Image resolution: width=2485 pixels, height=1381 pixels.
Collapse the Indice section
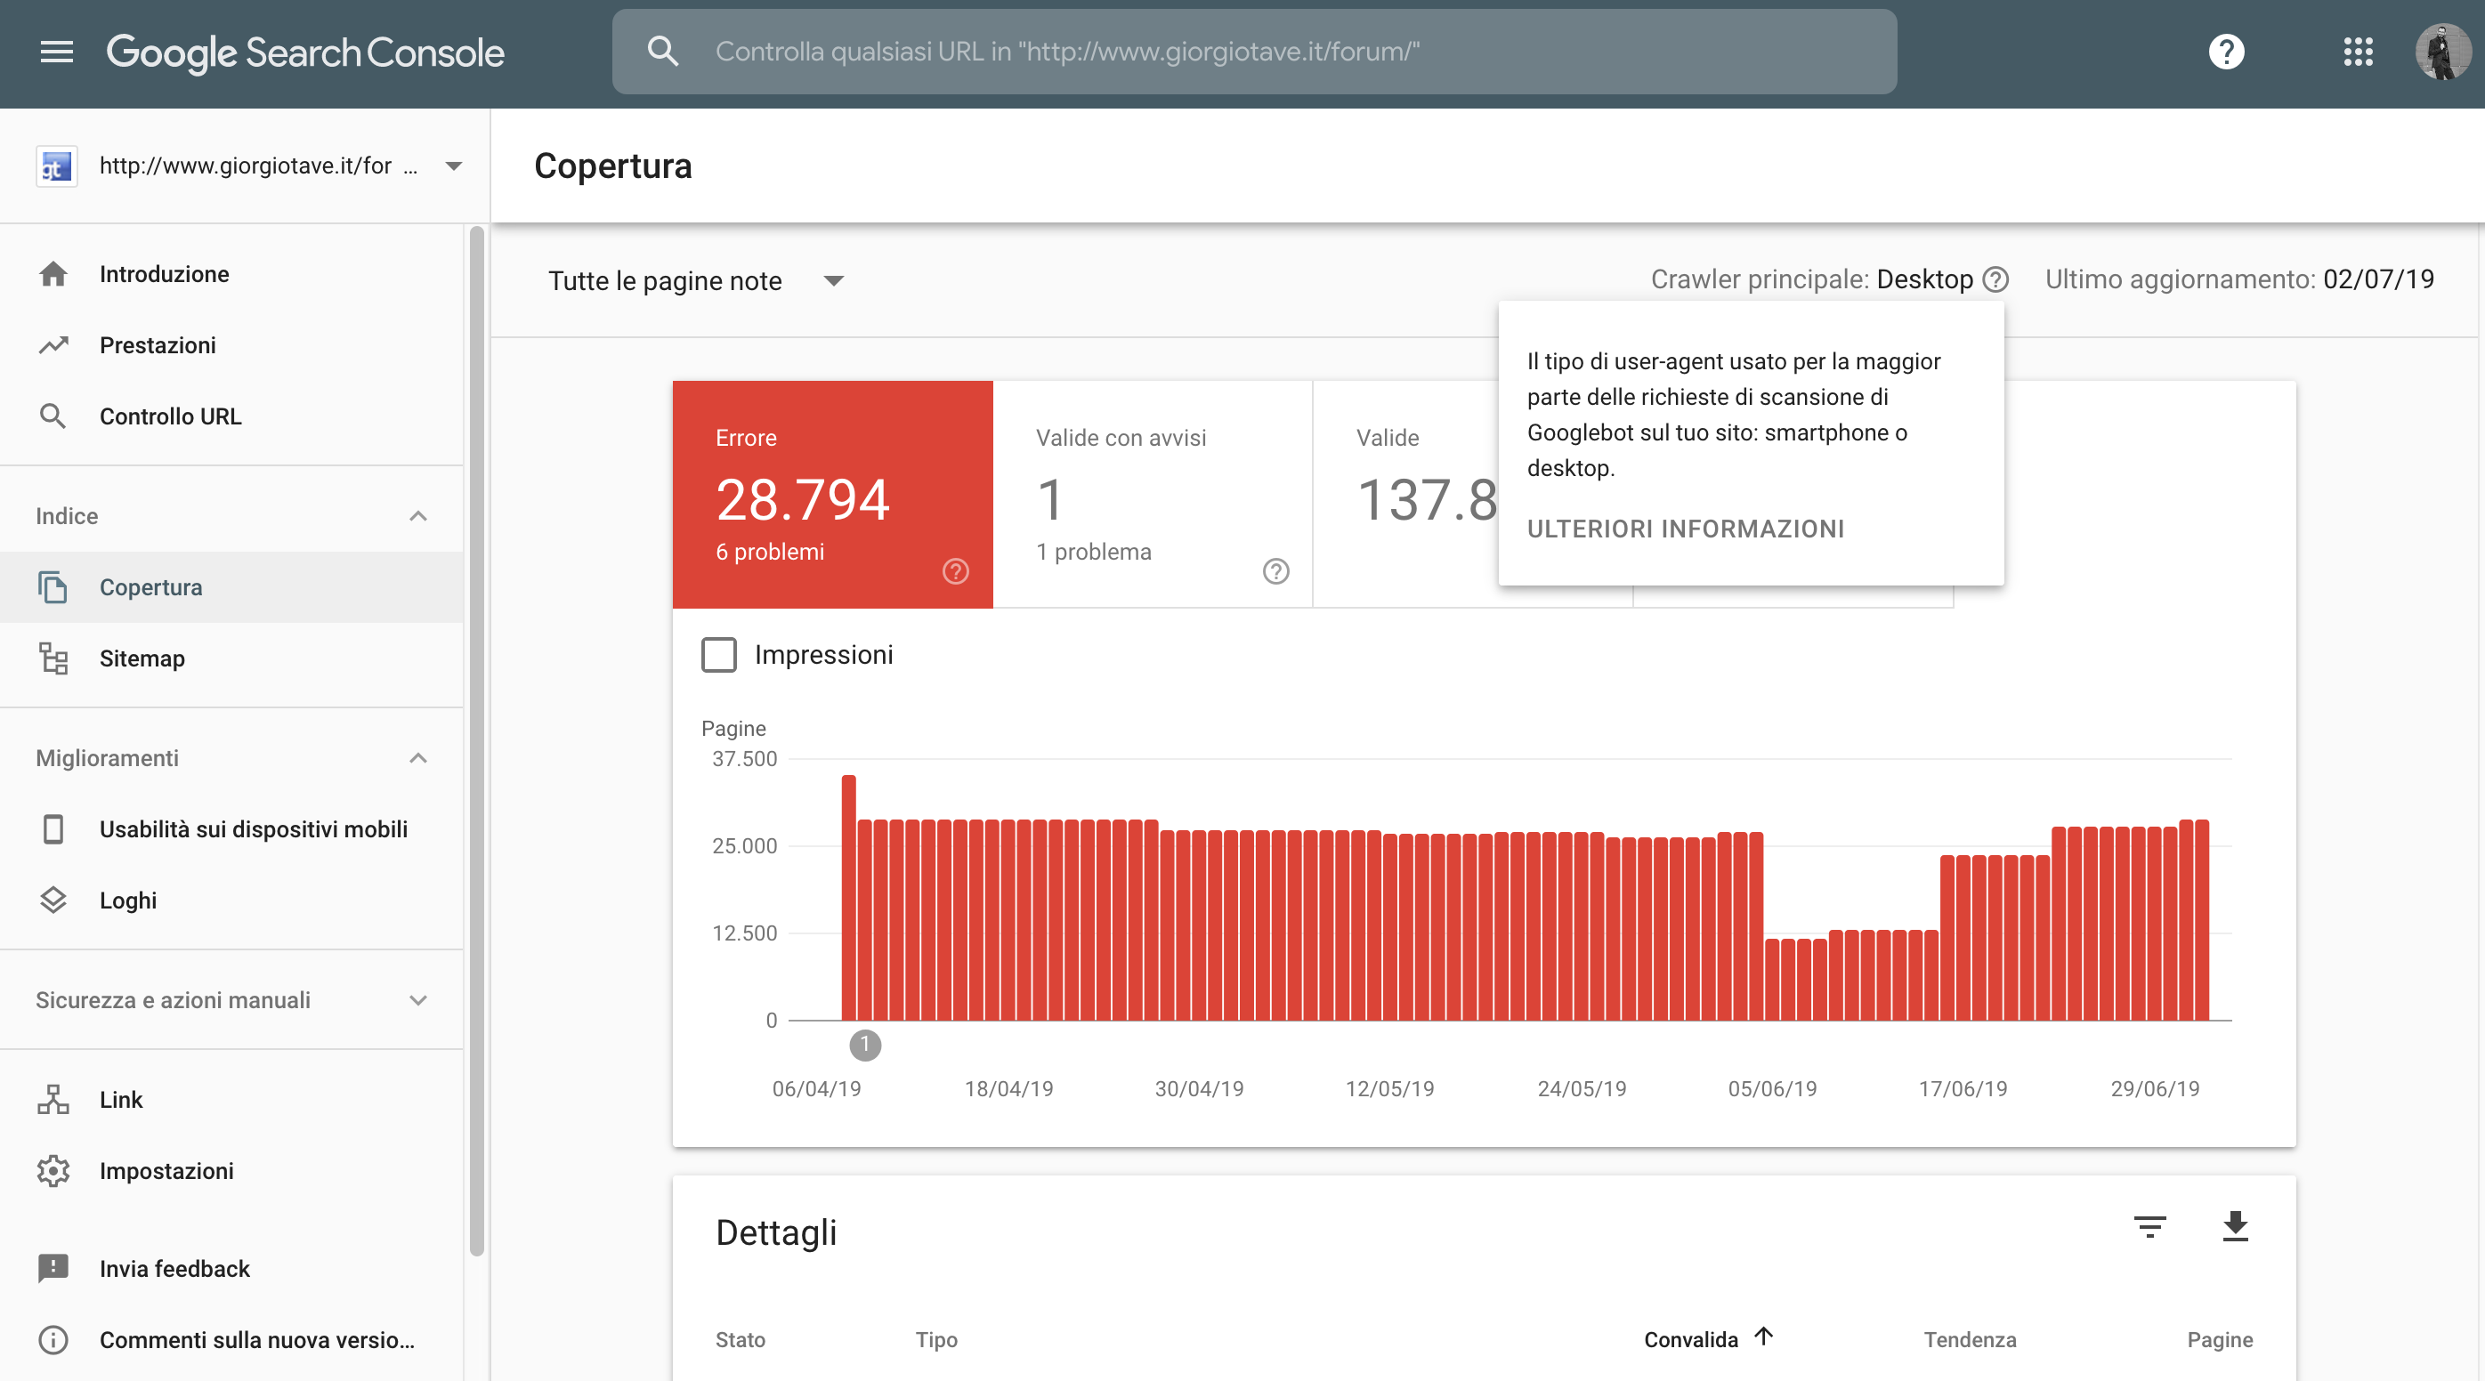click(x=417, y=517)
